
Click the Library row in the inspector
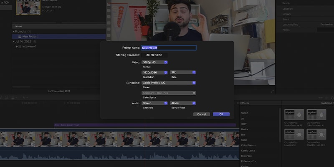[305, 14]
